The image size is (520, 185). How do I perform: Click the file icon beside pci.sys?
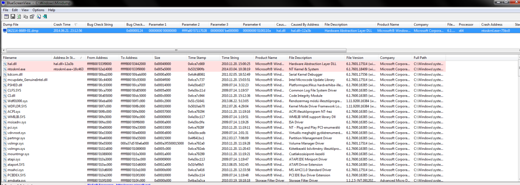pyautogui.click(x=5, y=127)
